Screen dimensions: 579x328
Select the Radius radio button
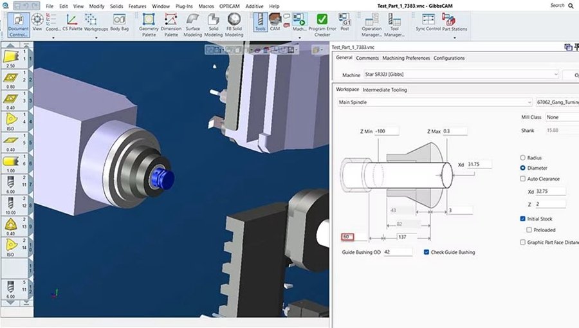522,158
